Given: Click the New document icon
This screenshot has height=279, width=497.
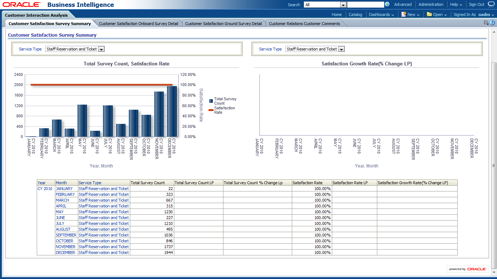Looking at the screenshot, I should point(404,15).
